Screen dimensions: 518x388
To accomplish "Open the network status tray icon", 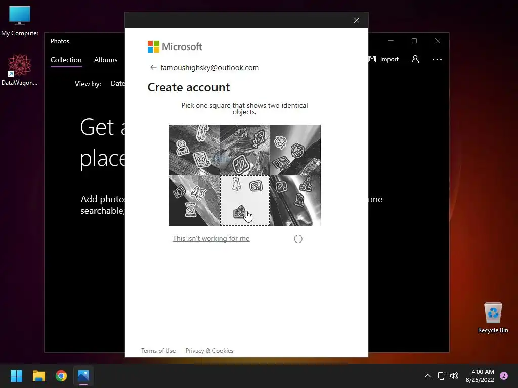I will [442, 376].
